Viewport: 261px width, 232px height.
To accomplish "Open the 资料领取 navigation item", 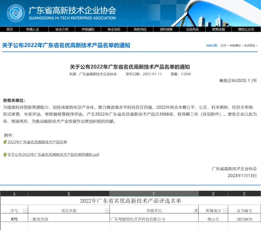I will (x=166, y=29).
